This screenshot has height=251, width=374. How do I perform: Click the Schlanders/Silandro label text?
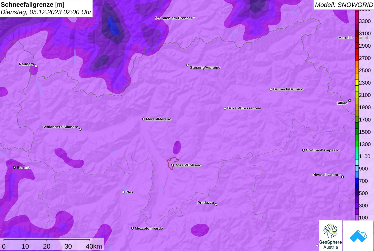tap(60, 127)
